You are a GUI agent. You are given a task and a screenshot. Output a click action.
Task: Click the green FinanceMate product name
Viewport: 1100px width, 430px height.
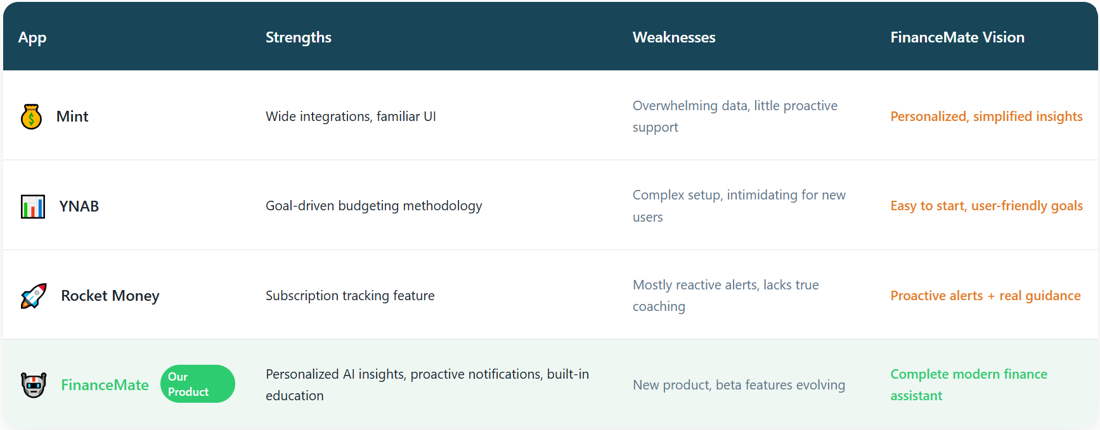pos(105,385)
